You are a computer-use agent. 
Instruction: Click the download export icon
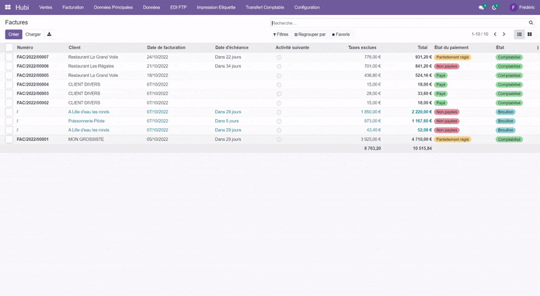tap(49, 34)
